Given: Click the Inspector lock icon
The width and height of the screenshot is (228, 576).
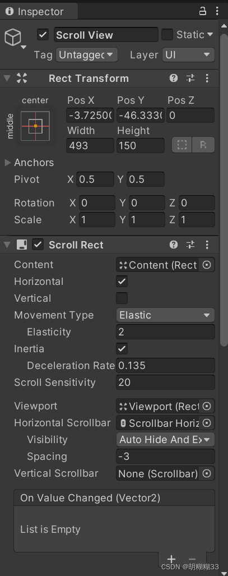Looking at the screenshot, I should [x=203, y=11].
